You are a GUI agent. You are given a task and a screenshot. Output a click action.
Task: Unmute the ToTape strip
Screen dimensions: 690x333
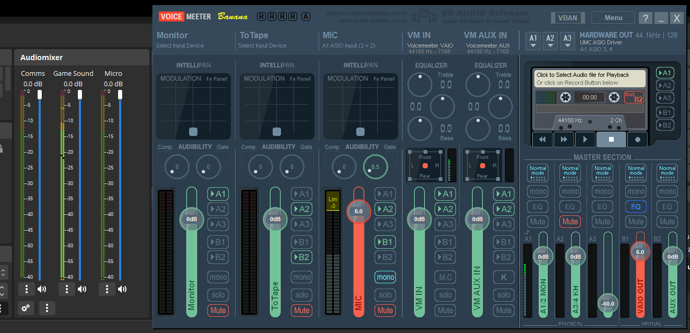click(x=301, y=311)
